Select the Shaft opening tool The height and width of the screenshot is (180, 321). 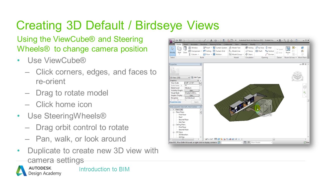pos(259,51)
